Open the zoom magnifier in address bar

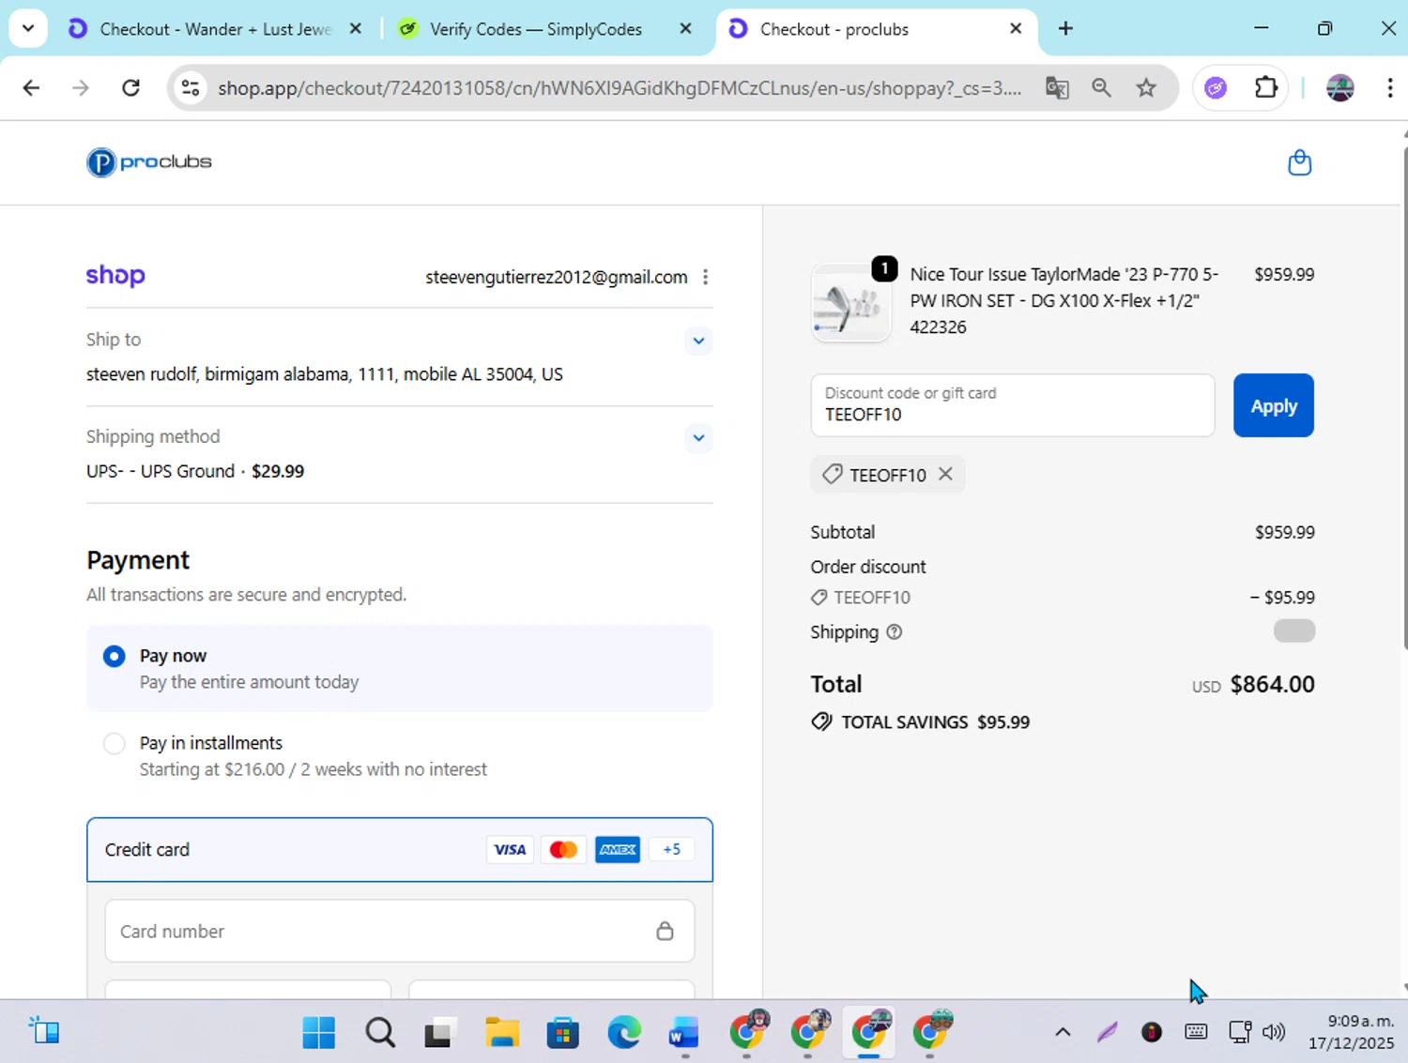pyautogui.click(x=1101, y=88)
